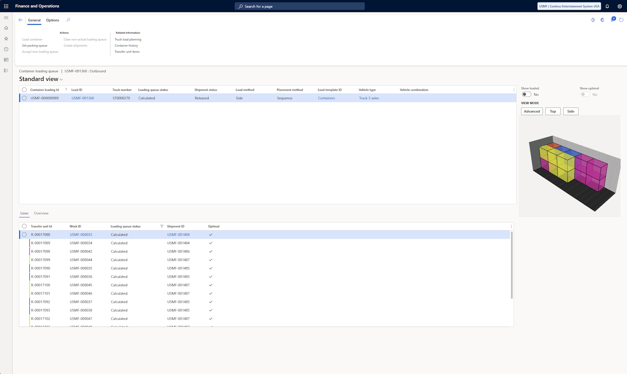
Task: Select row radio for USMF-000000989
Action: point(24,98)
